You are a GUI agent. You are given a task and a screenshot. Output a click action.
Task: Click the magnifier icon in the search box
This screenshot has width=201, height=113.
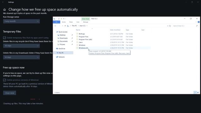pyautogui.click(x=197, y=26)
